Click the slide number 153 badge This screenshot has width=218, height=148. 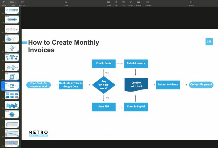209,42
